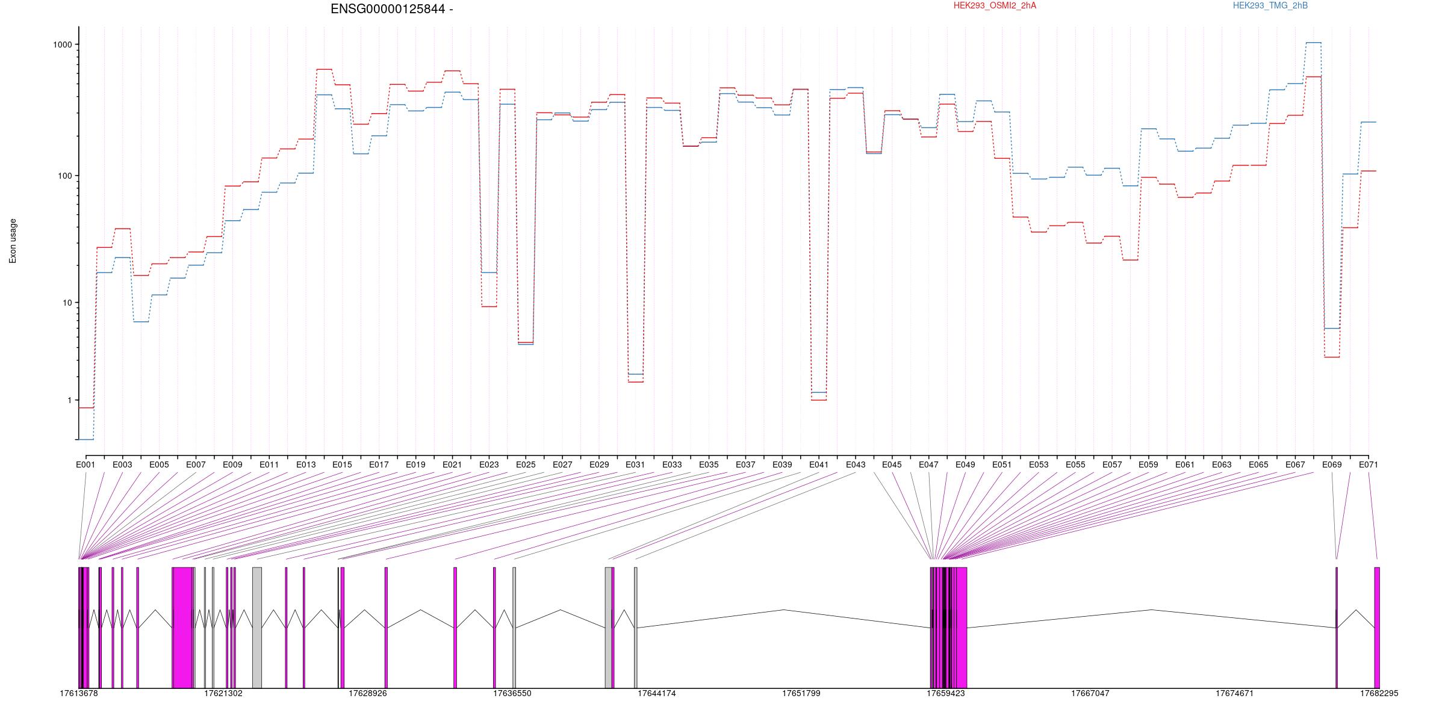Click the Exon usage axis title
The height and width of the screenshot is (722, 1445).
click(13, 241)
